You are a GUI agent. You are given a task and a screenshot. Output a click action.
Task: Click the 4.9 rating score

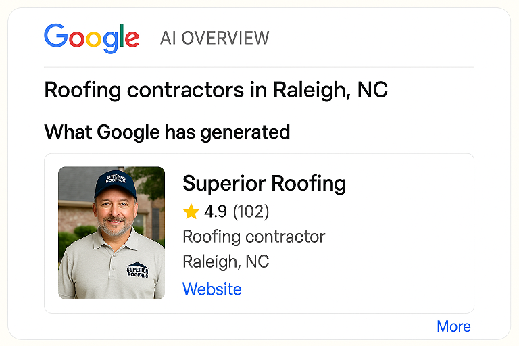(x=215, y=212)
